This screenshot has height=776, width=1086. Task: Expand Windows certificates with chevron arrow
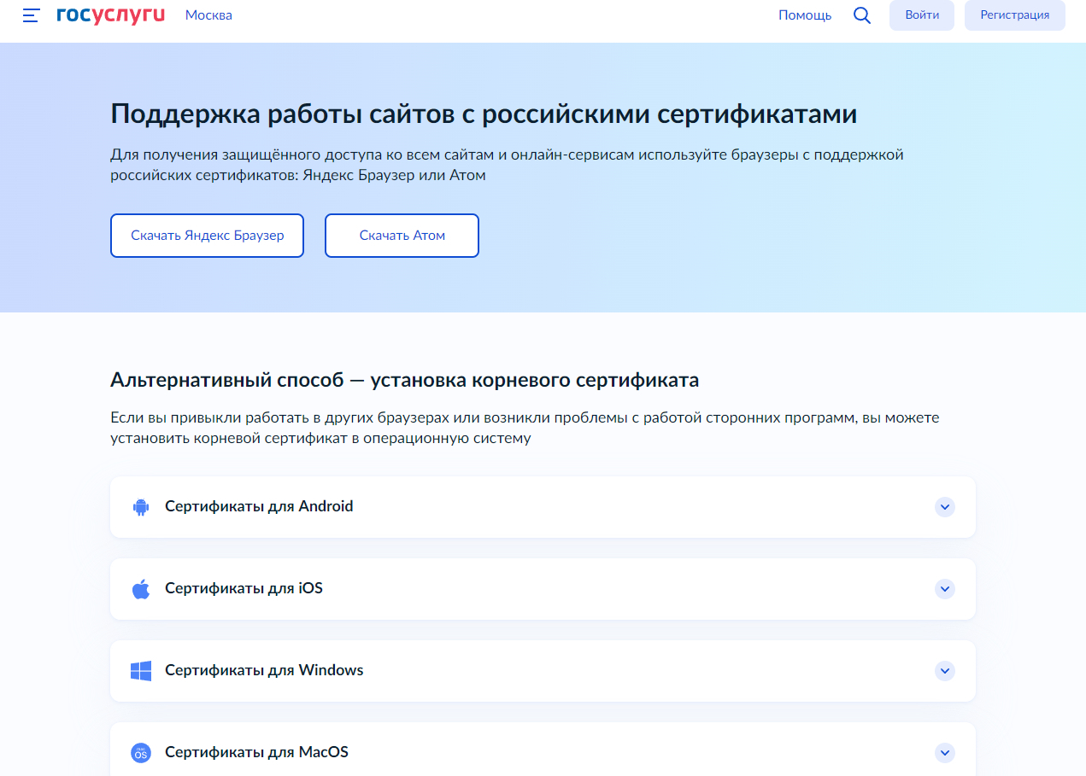pyautogui.click(x=944, y=671)
